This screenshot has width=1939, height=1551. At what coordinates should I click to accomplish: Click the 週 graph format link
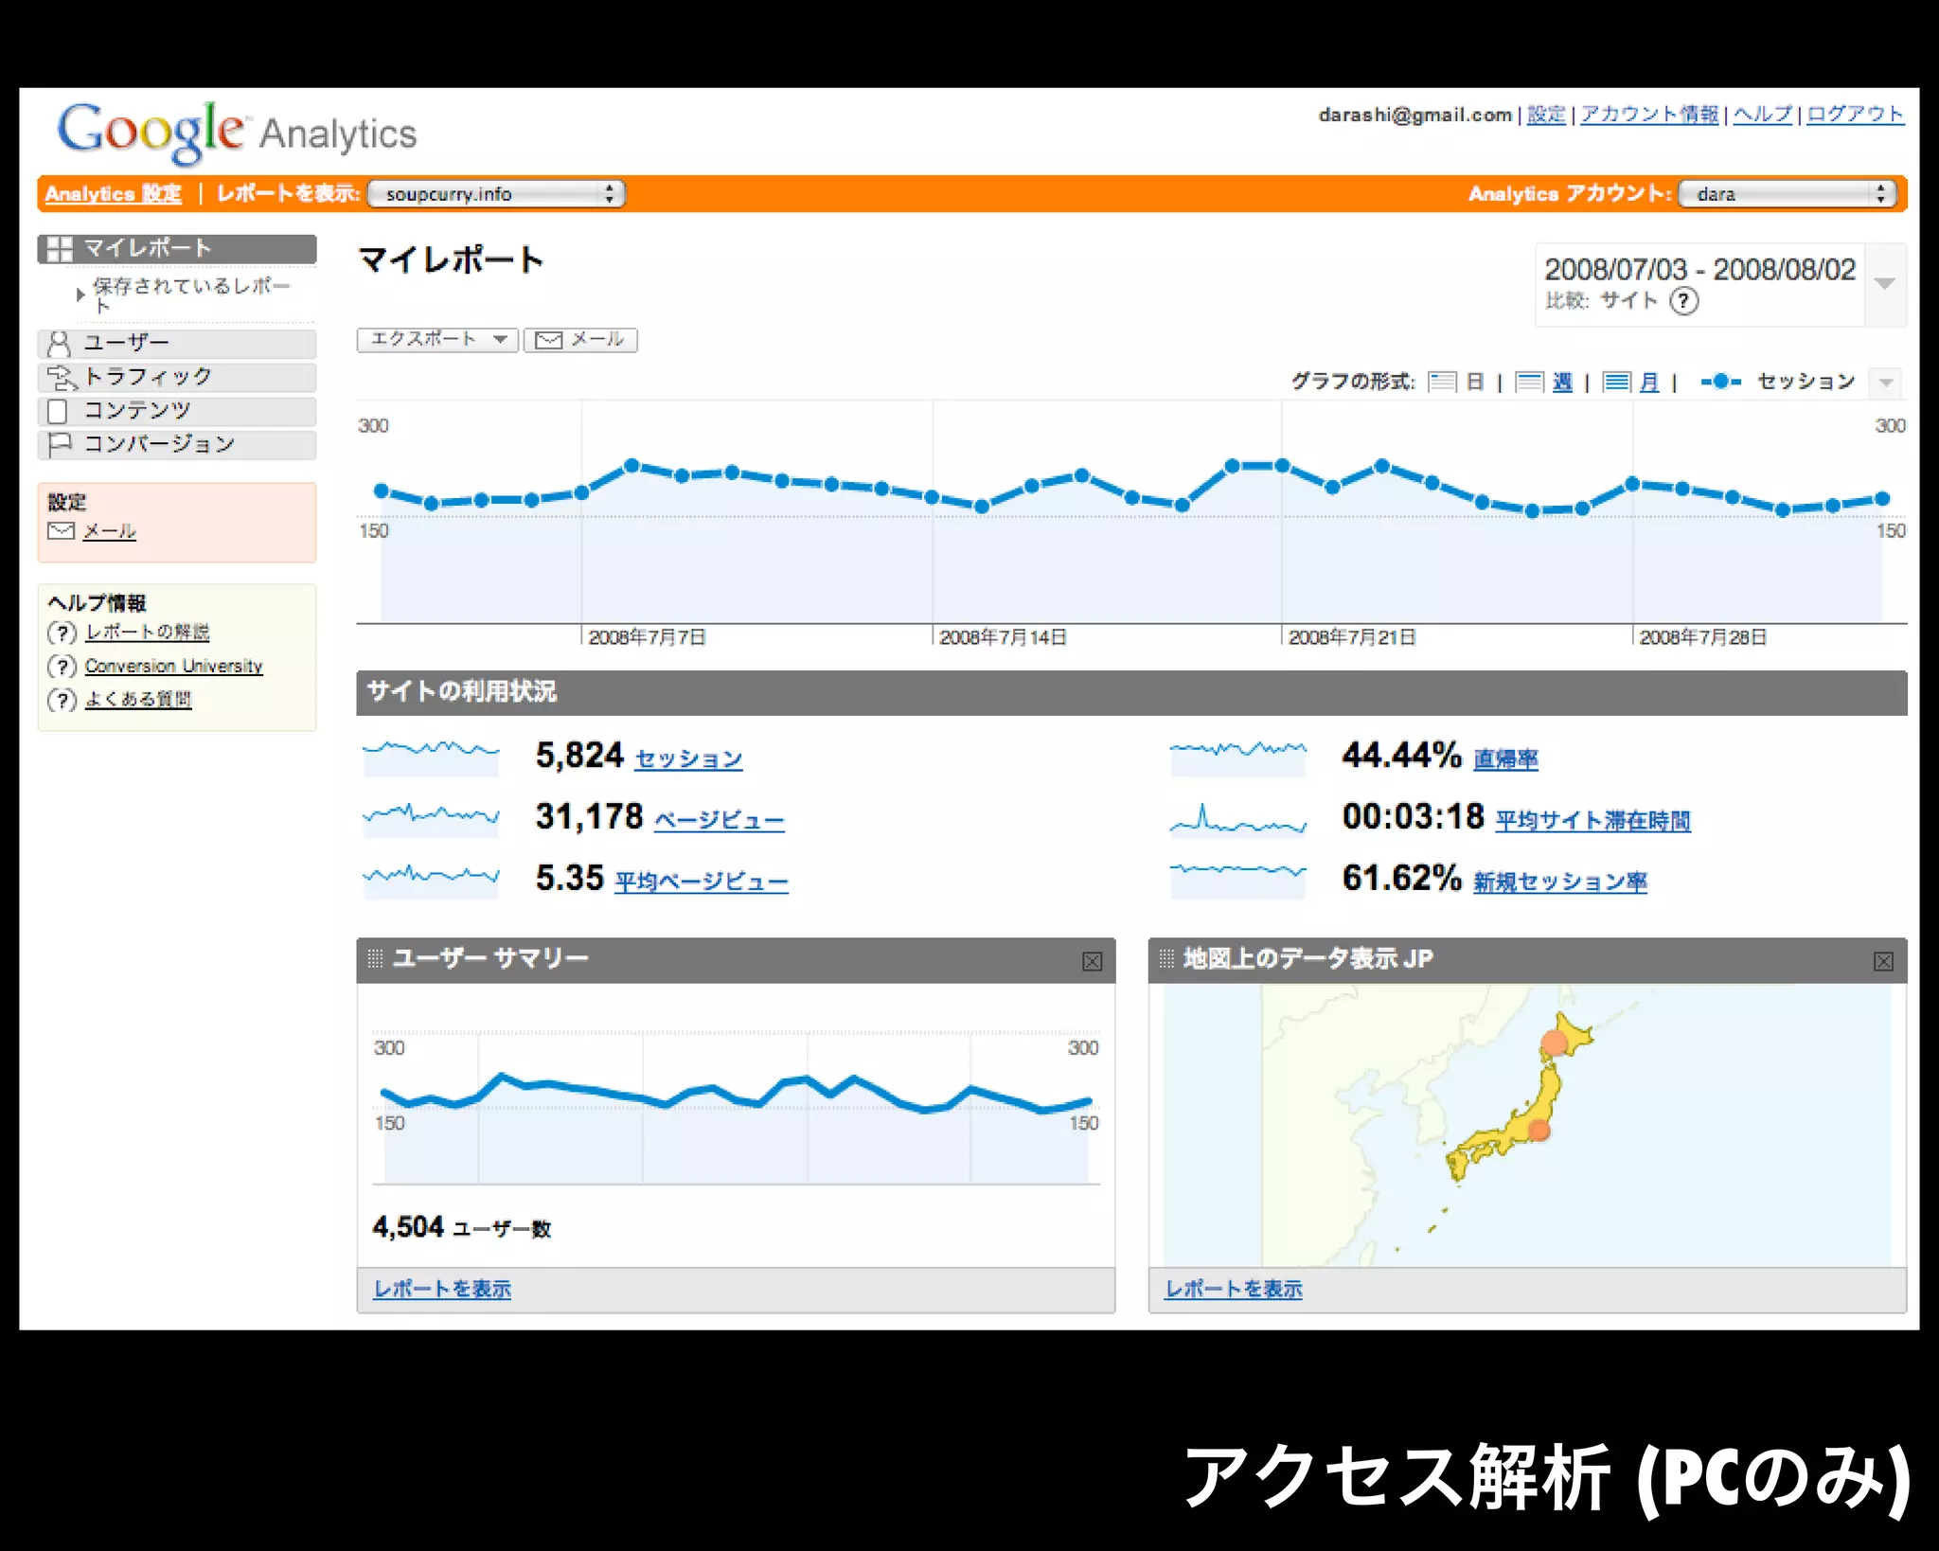pyautogui.click(x=1562, y=382)
